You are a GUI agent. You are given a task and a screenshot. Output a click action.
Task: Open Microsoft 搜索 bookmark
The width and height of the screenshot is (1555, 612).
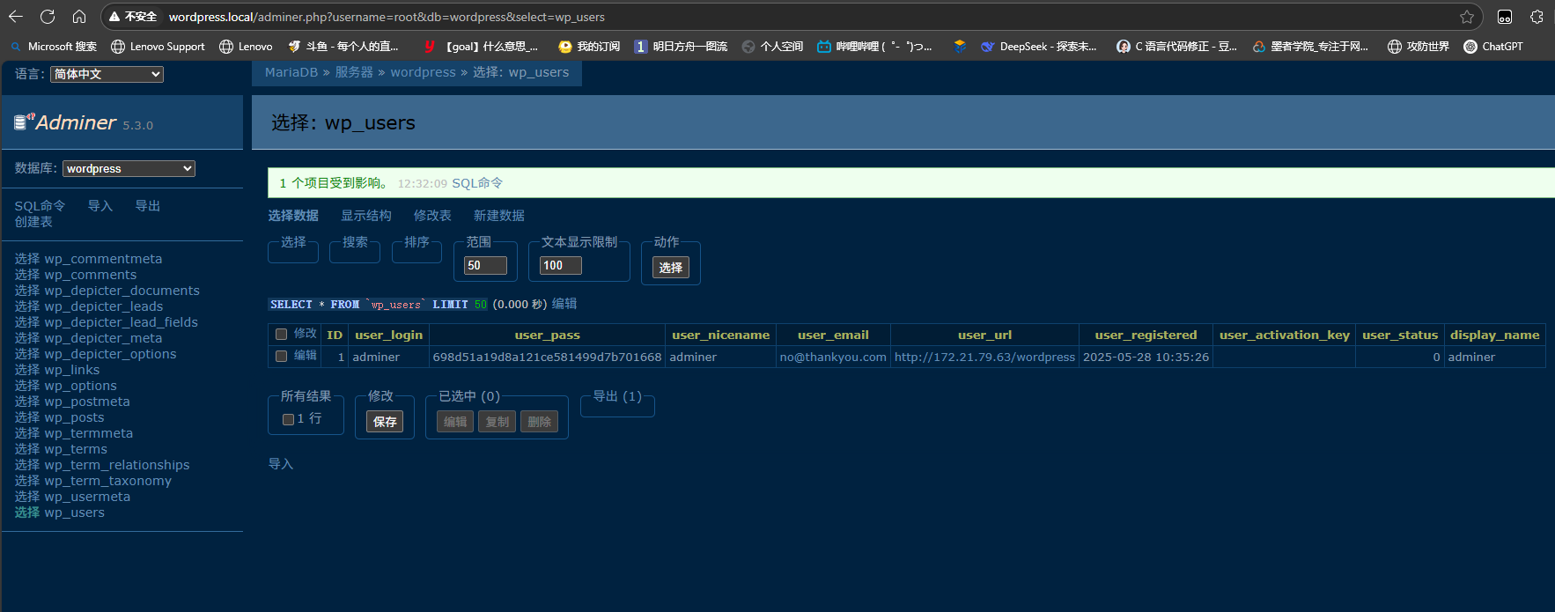click(x=54, y=47)
